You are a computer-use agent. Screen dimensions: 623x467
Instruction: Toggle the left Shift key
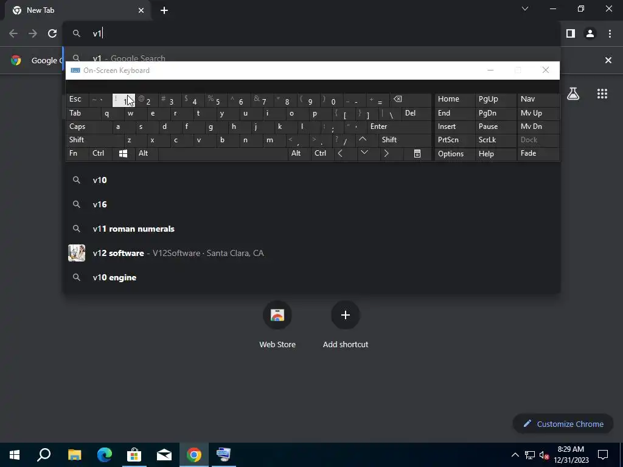94,140
